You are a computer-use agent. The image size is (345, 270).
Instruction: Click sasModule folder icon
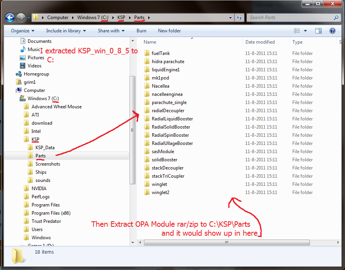click(147, 152)
